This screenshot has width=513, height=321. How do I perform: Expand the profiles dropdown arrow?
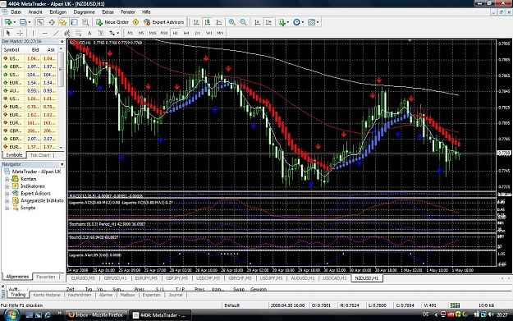point(30,22)
